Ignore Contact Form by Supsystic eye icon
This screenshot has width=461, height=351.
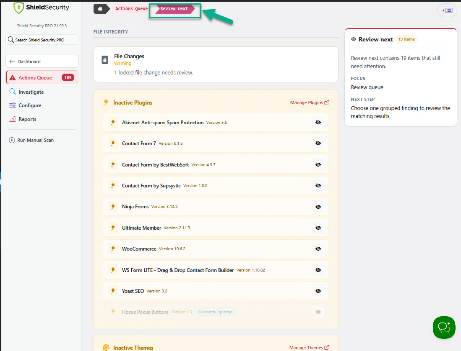pos(318,186)
